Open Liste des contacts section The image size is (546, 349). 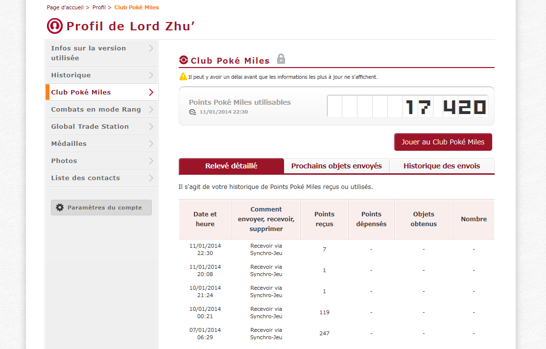coord(102,178)
